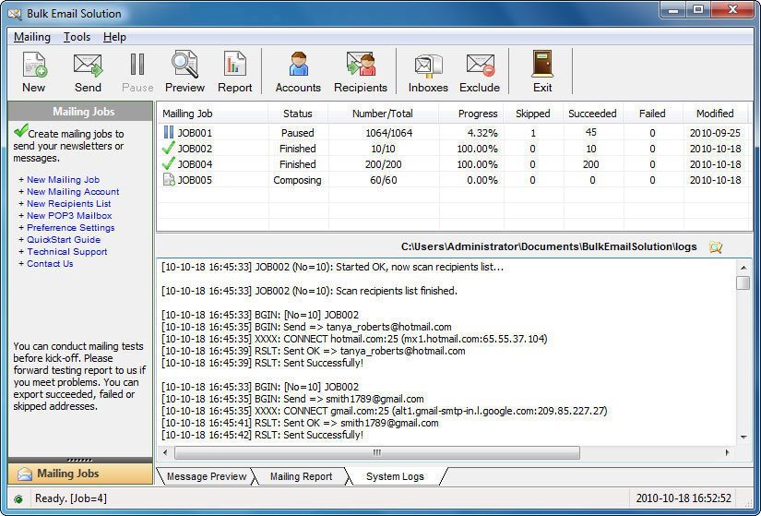This screenshot has height=516, width=761.
Task: Click the log folder browse icon
Action: click(716, 246)
